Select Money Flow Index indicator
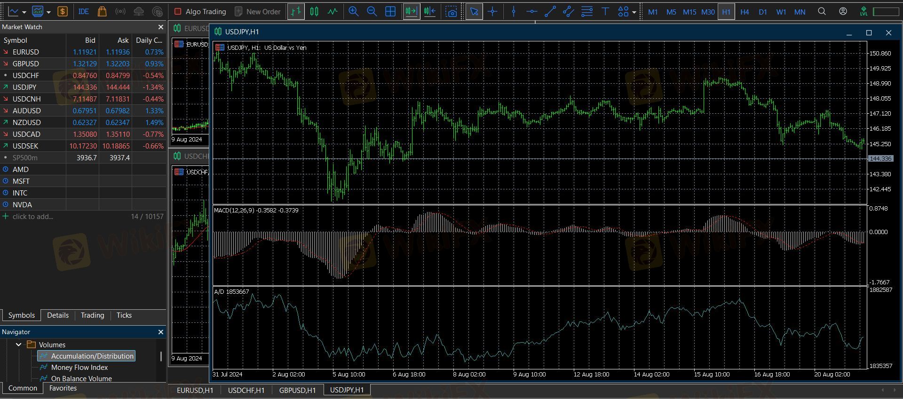Screen dimensions: 903x399 [79, 368]
